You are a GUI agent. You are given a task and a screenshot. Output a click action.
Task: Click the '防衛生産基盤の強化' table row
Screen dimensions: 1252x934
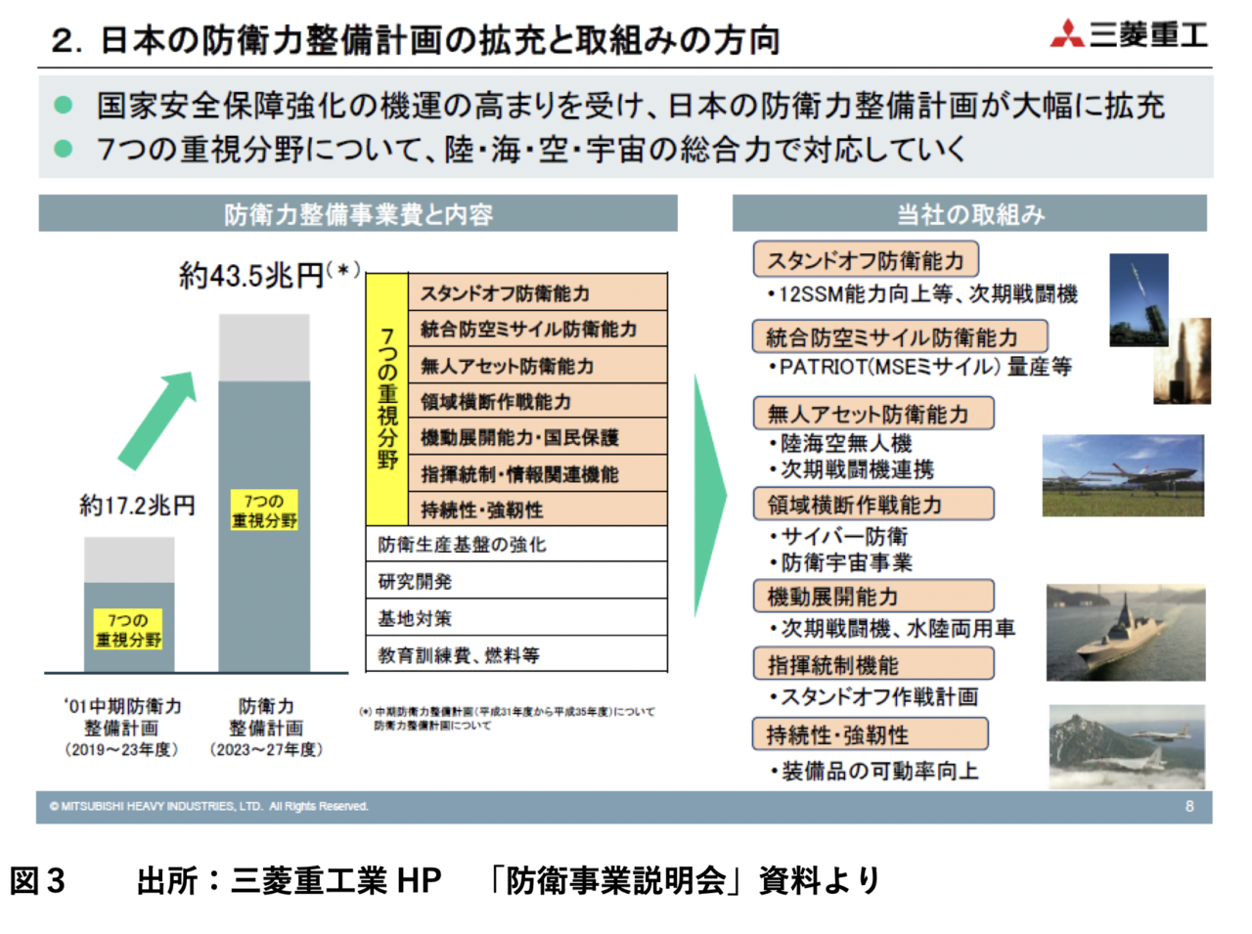point(516,544)
